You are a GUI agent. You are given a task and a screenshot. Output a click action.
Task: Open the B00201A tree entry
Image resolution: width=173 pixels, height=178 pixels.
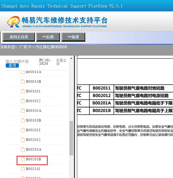[x=33, y=149]
